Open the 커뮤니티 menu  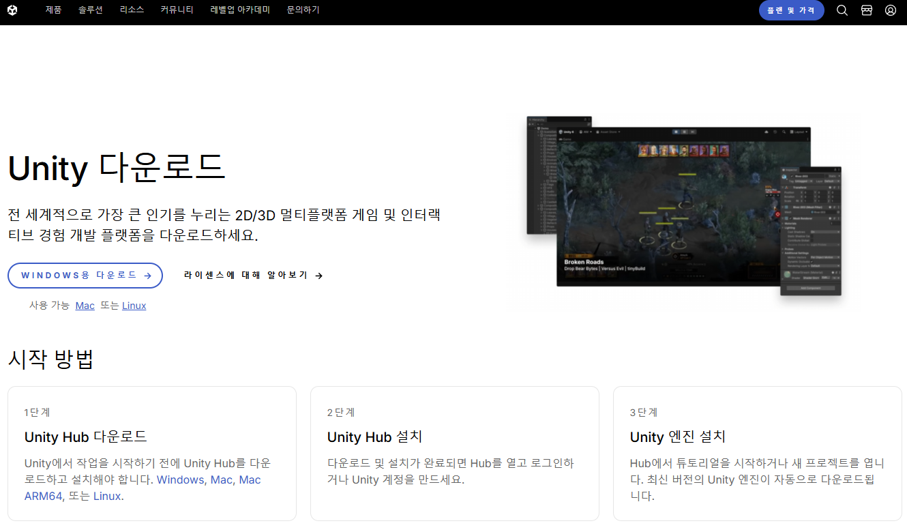pyautogui.click(x=177, y=10)
